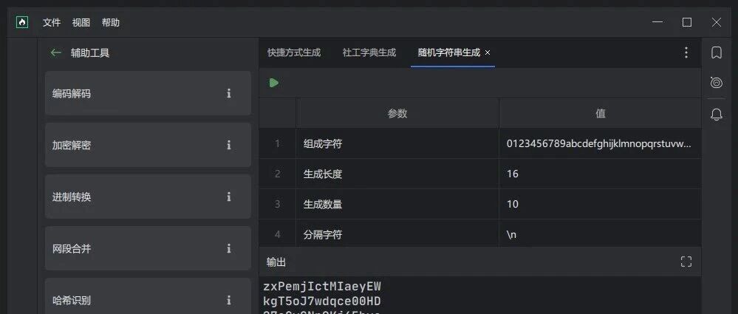Show info icon for 编码解码
The image size is (738, 314).
pyautogui.click(x=229, y=93)
